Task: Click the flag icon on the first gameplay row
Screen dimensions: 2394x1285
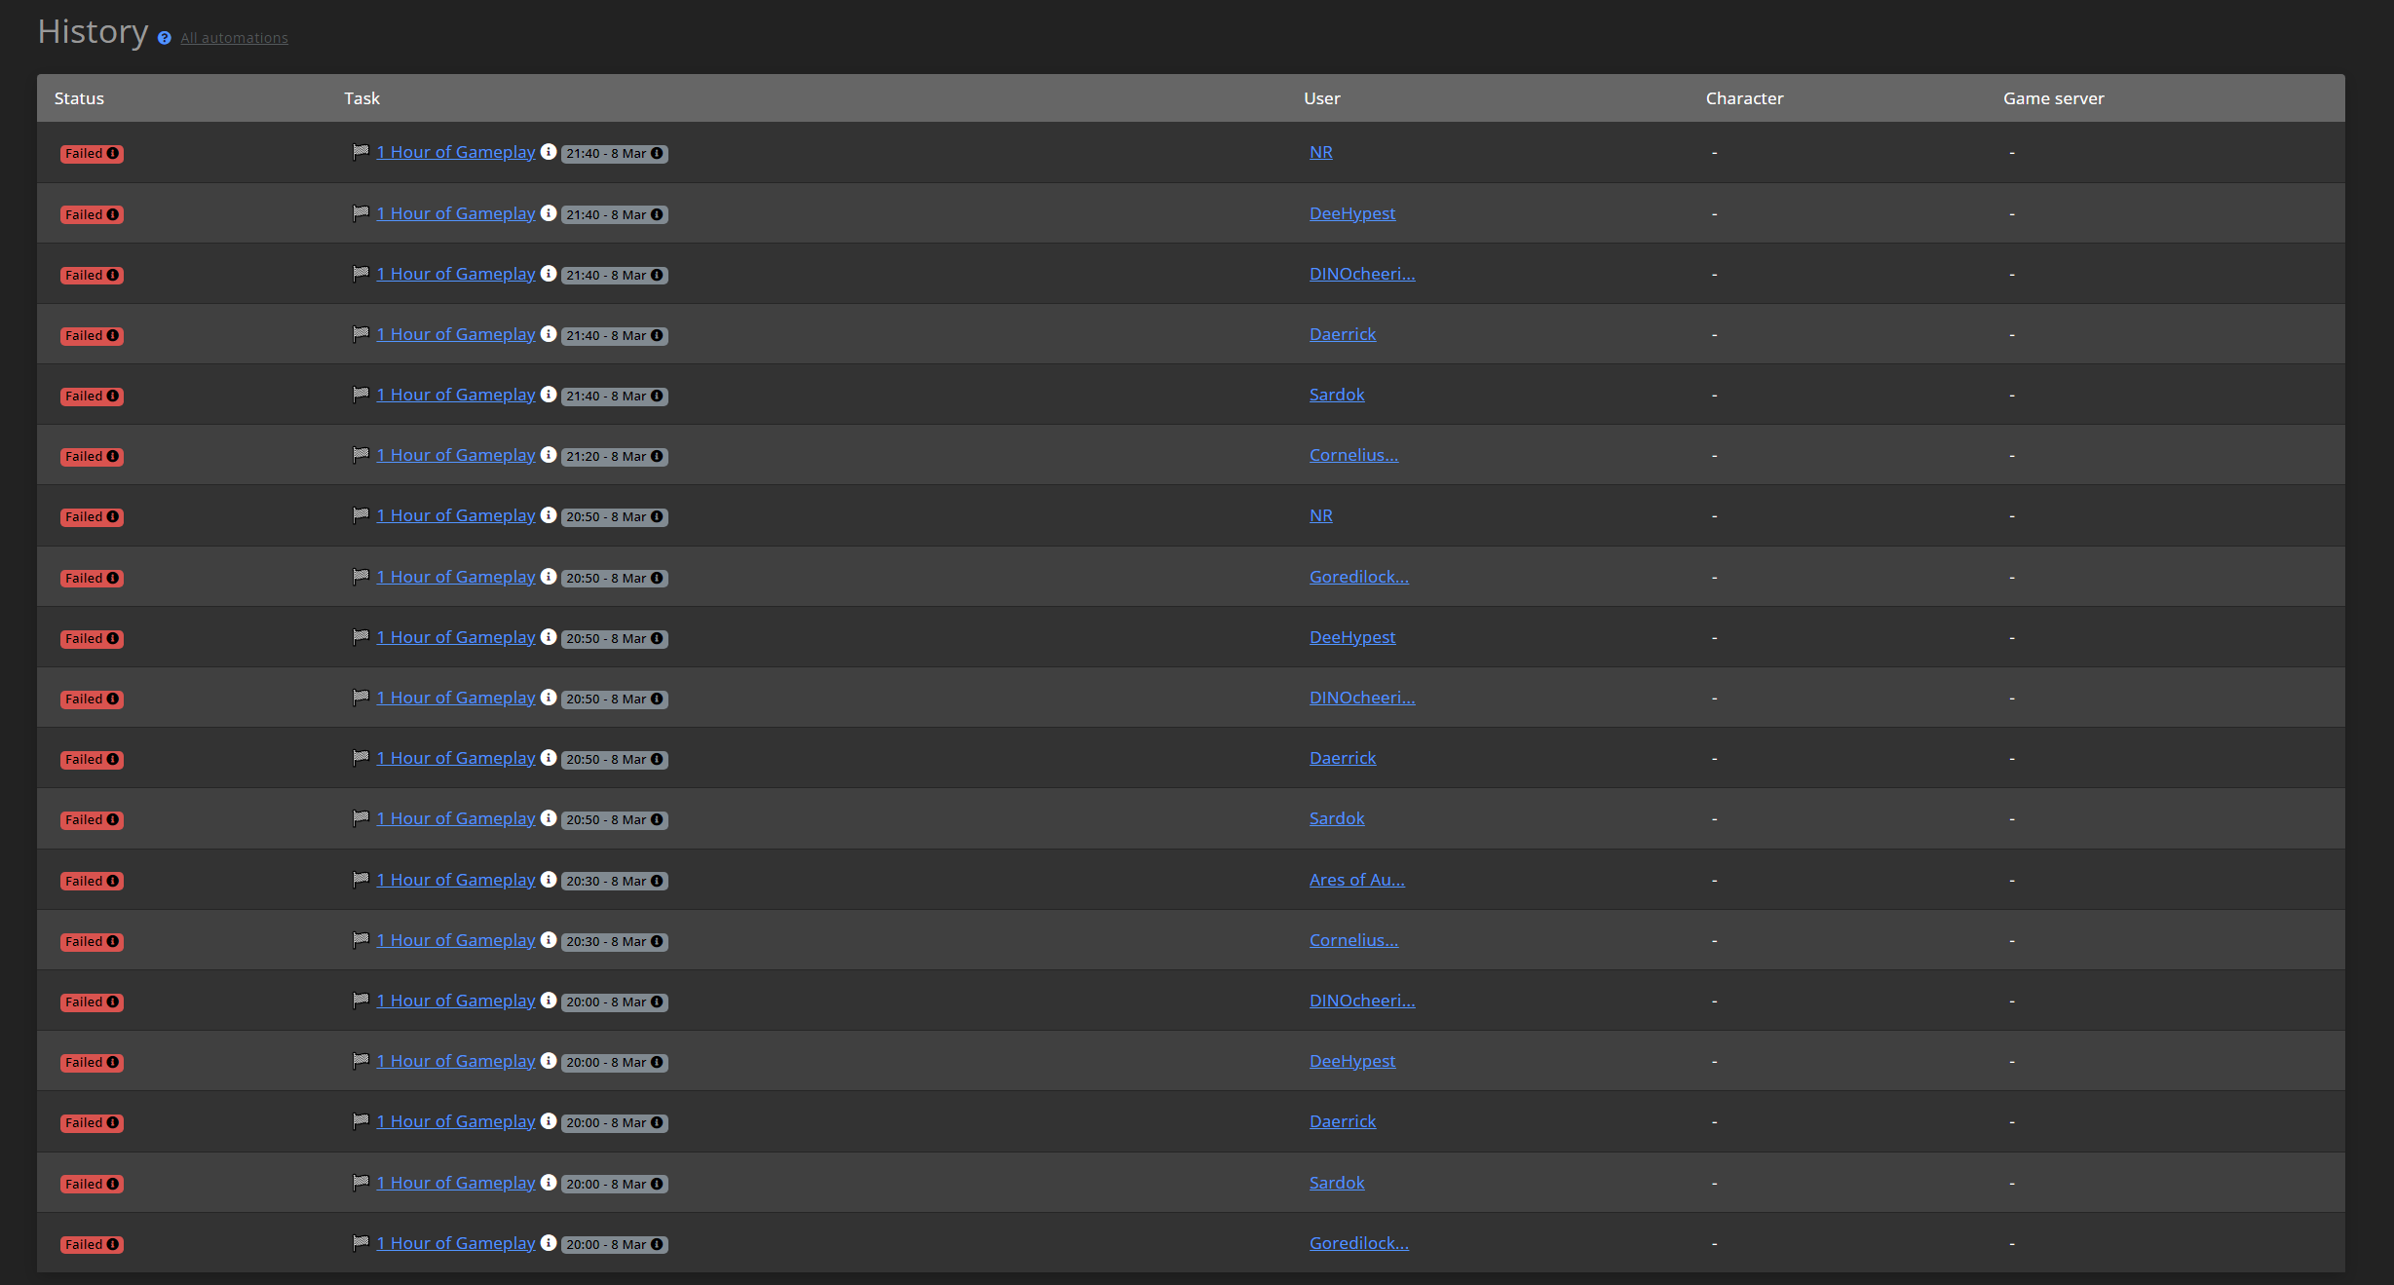Action: tap(360, 152)
